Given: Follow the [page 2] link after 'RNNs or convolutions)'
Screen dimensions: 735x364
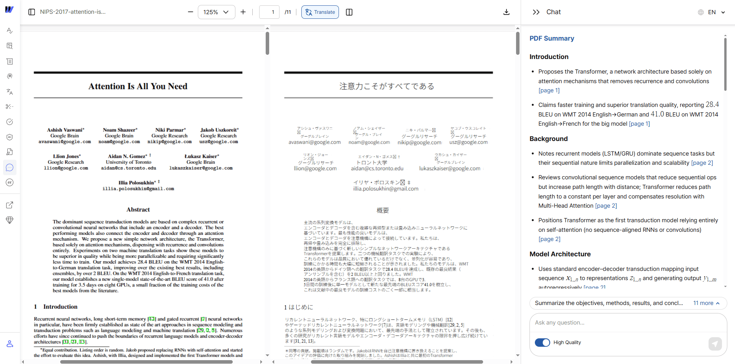Looking at the screenshot, I should pos(549,239).
